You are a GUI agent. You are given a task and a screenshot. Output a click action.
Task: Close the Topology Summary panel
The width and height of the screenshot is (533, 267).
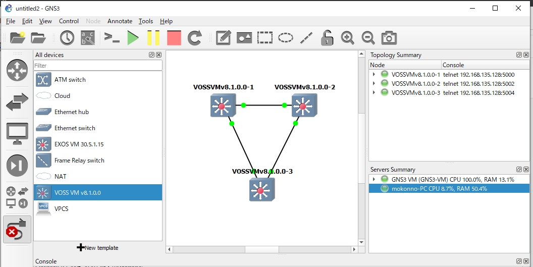(x=526, y=55)
